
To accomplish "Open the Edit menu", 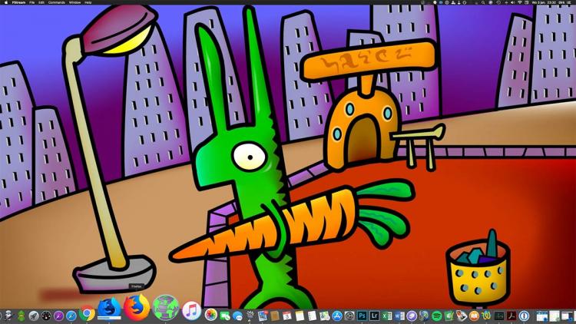I will (41, 3).
